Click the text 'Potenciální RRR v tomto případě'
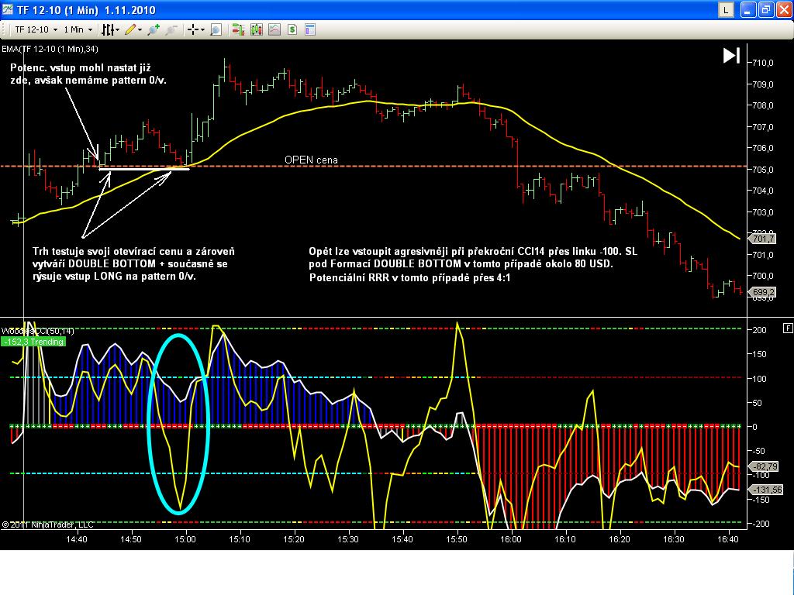This screenshot has width=794, height=595. (x=391, y=278)
